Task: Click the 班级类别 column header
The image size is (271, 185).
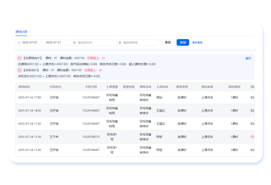Action: point(129,87)
